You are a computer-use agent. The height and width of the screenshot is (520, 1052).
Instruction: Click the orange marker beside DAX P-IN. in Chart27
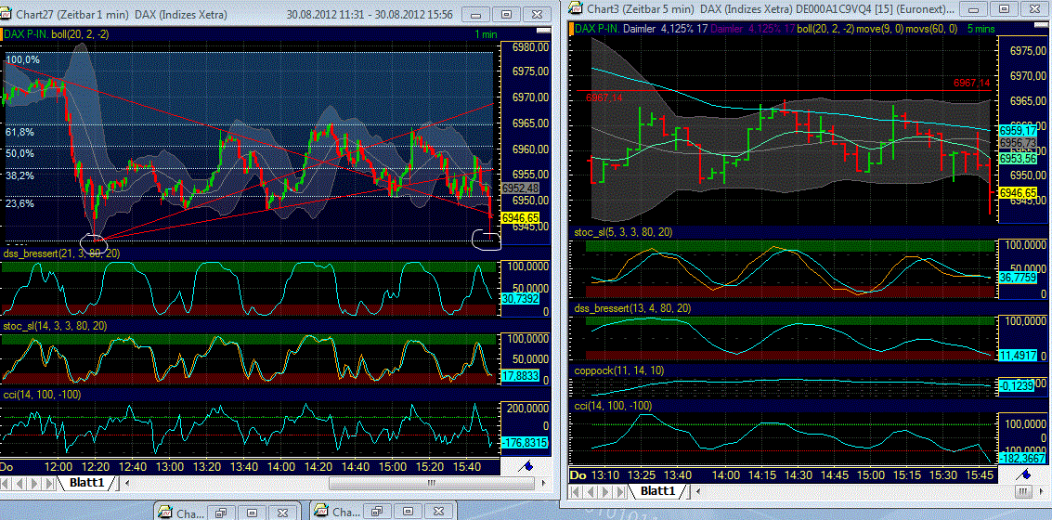point(2,33)
